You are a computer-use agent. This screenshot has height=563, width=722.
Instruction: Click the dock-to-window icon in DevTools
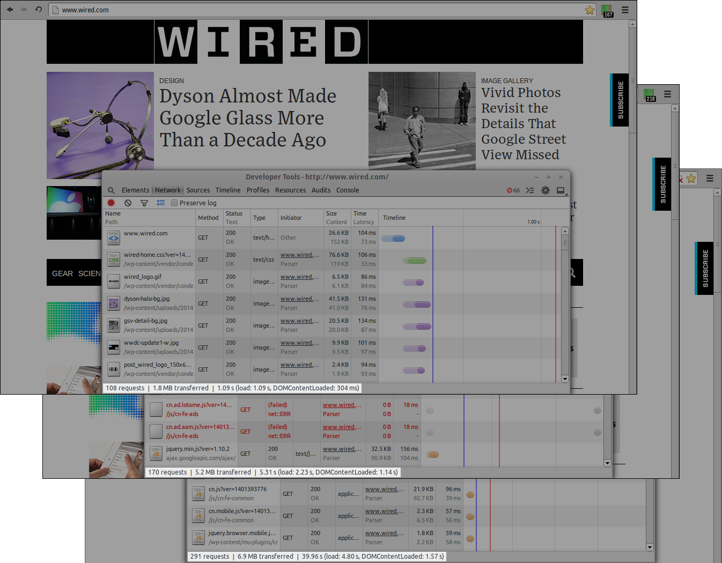point(561,190)
